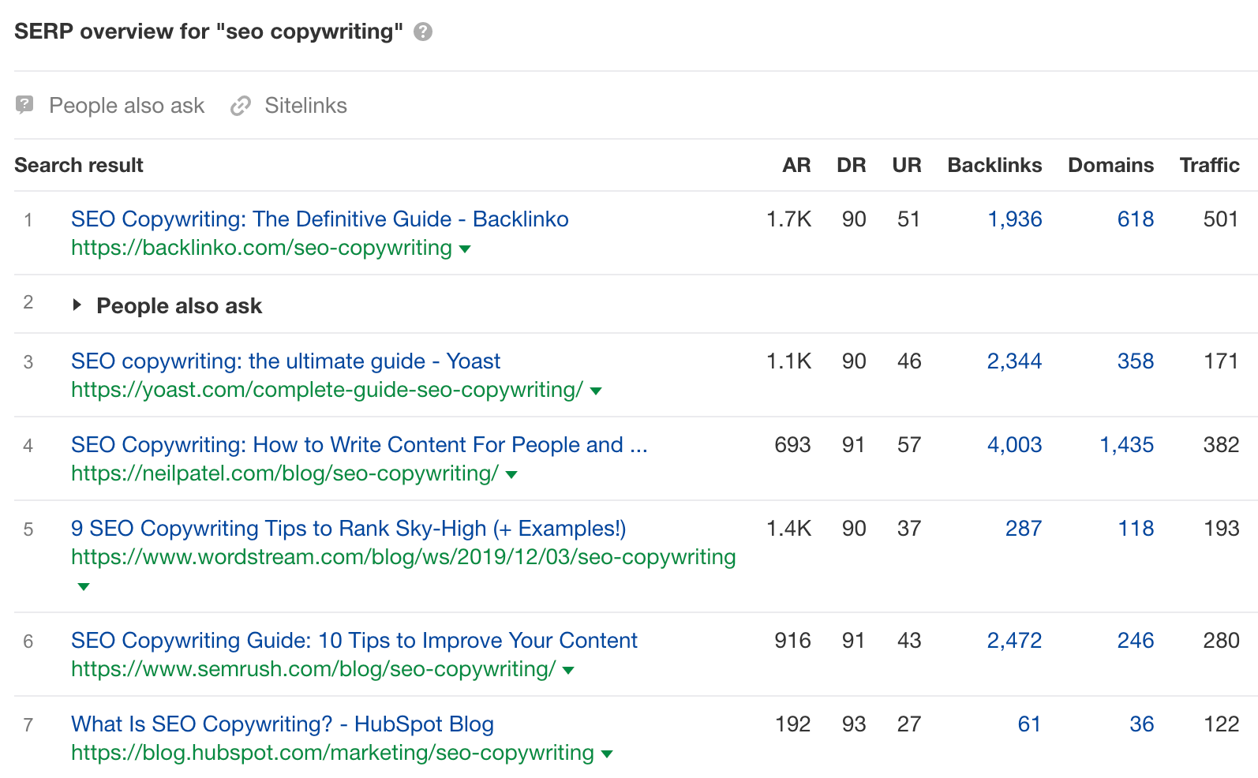Click domains count 618 for Backlinko
1258x778 pixels.
[1136, 219]
